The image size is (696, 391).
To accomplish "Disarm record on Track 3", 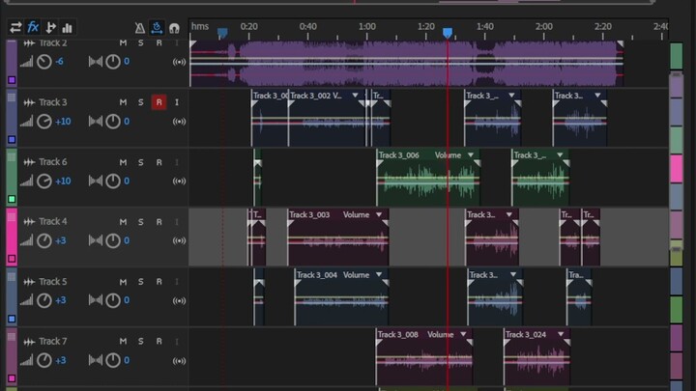I will pyautogui.click(x=159, y=102).
